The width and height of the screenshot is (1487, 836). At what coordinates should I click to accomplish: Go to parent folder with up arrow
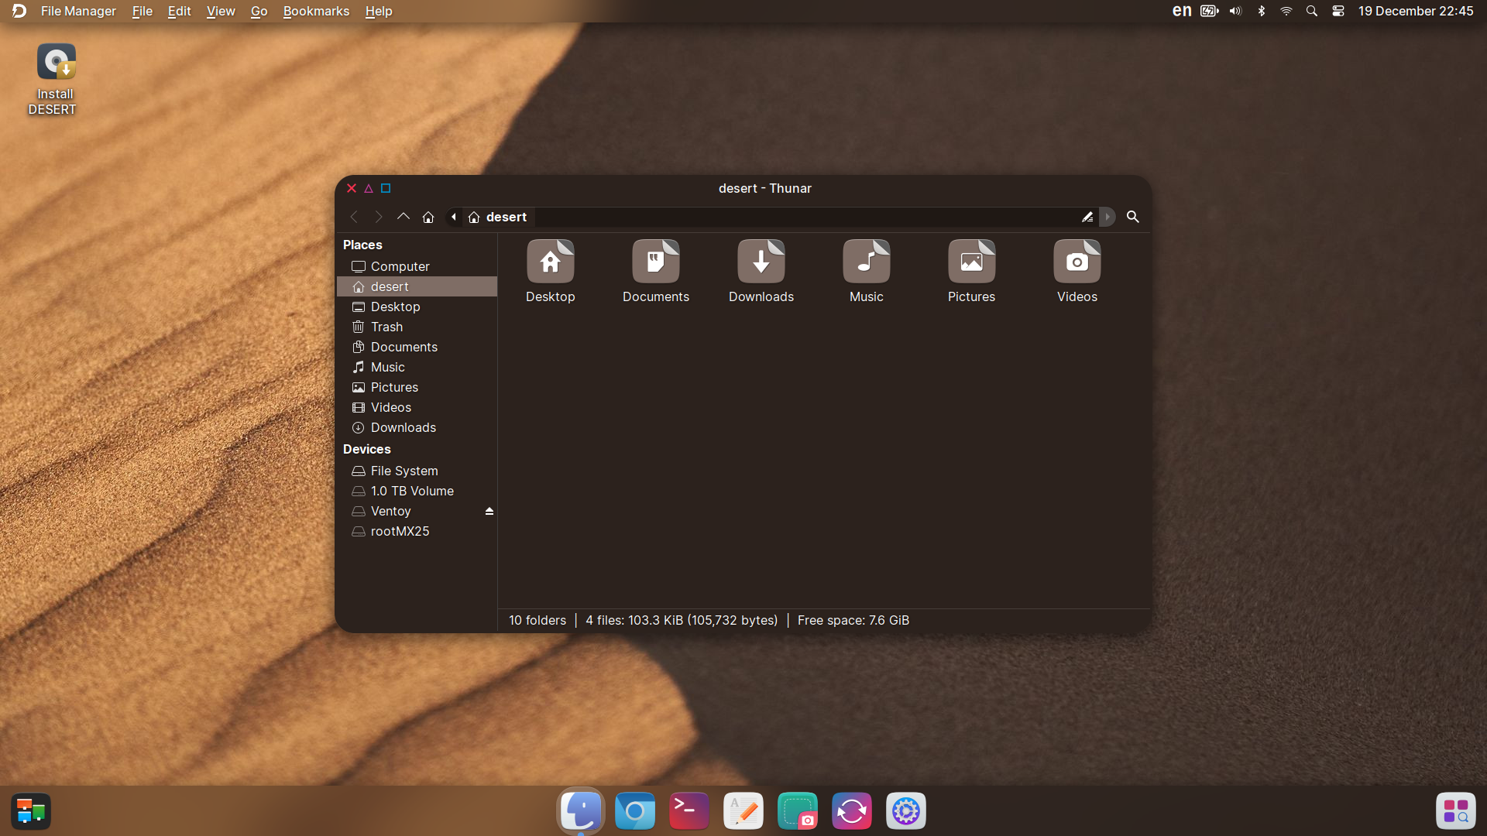point(404,217)
